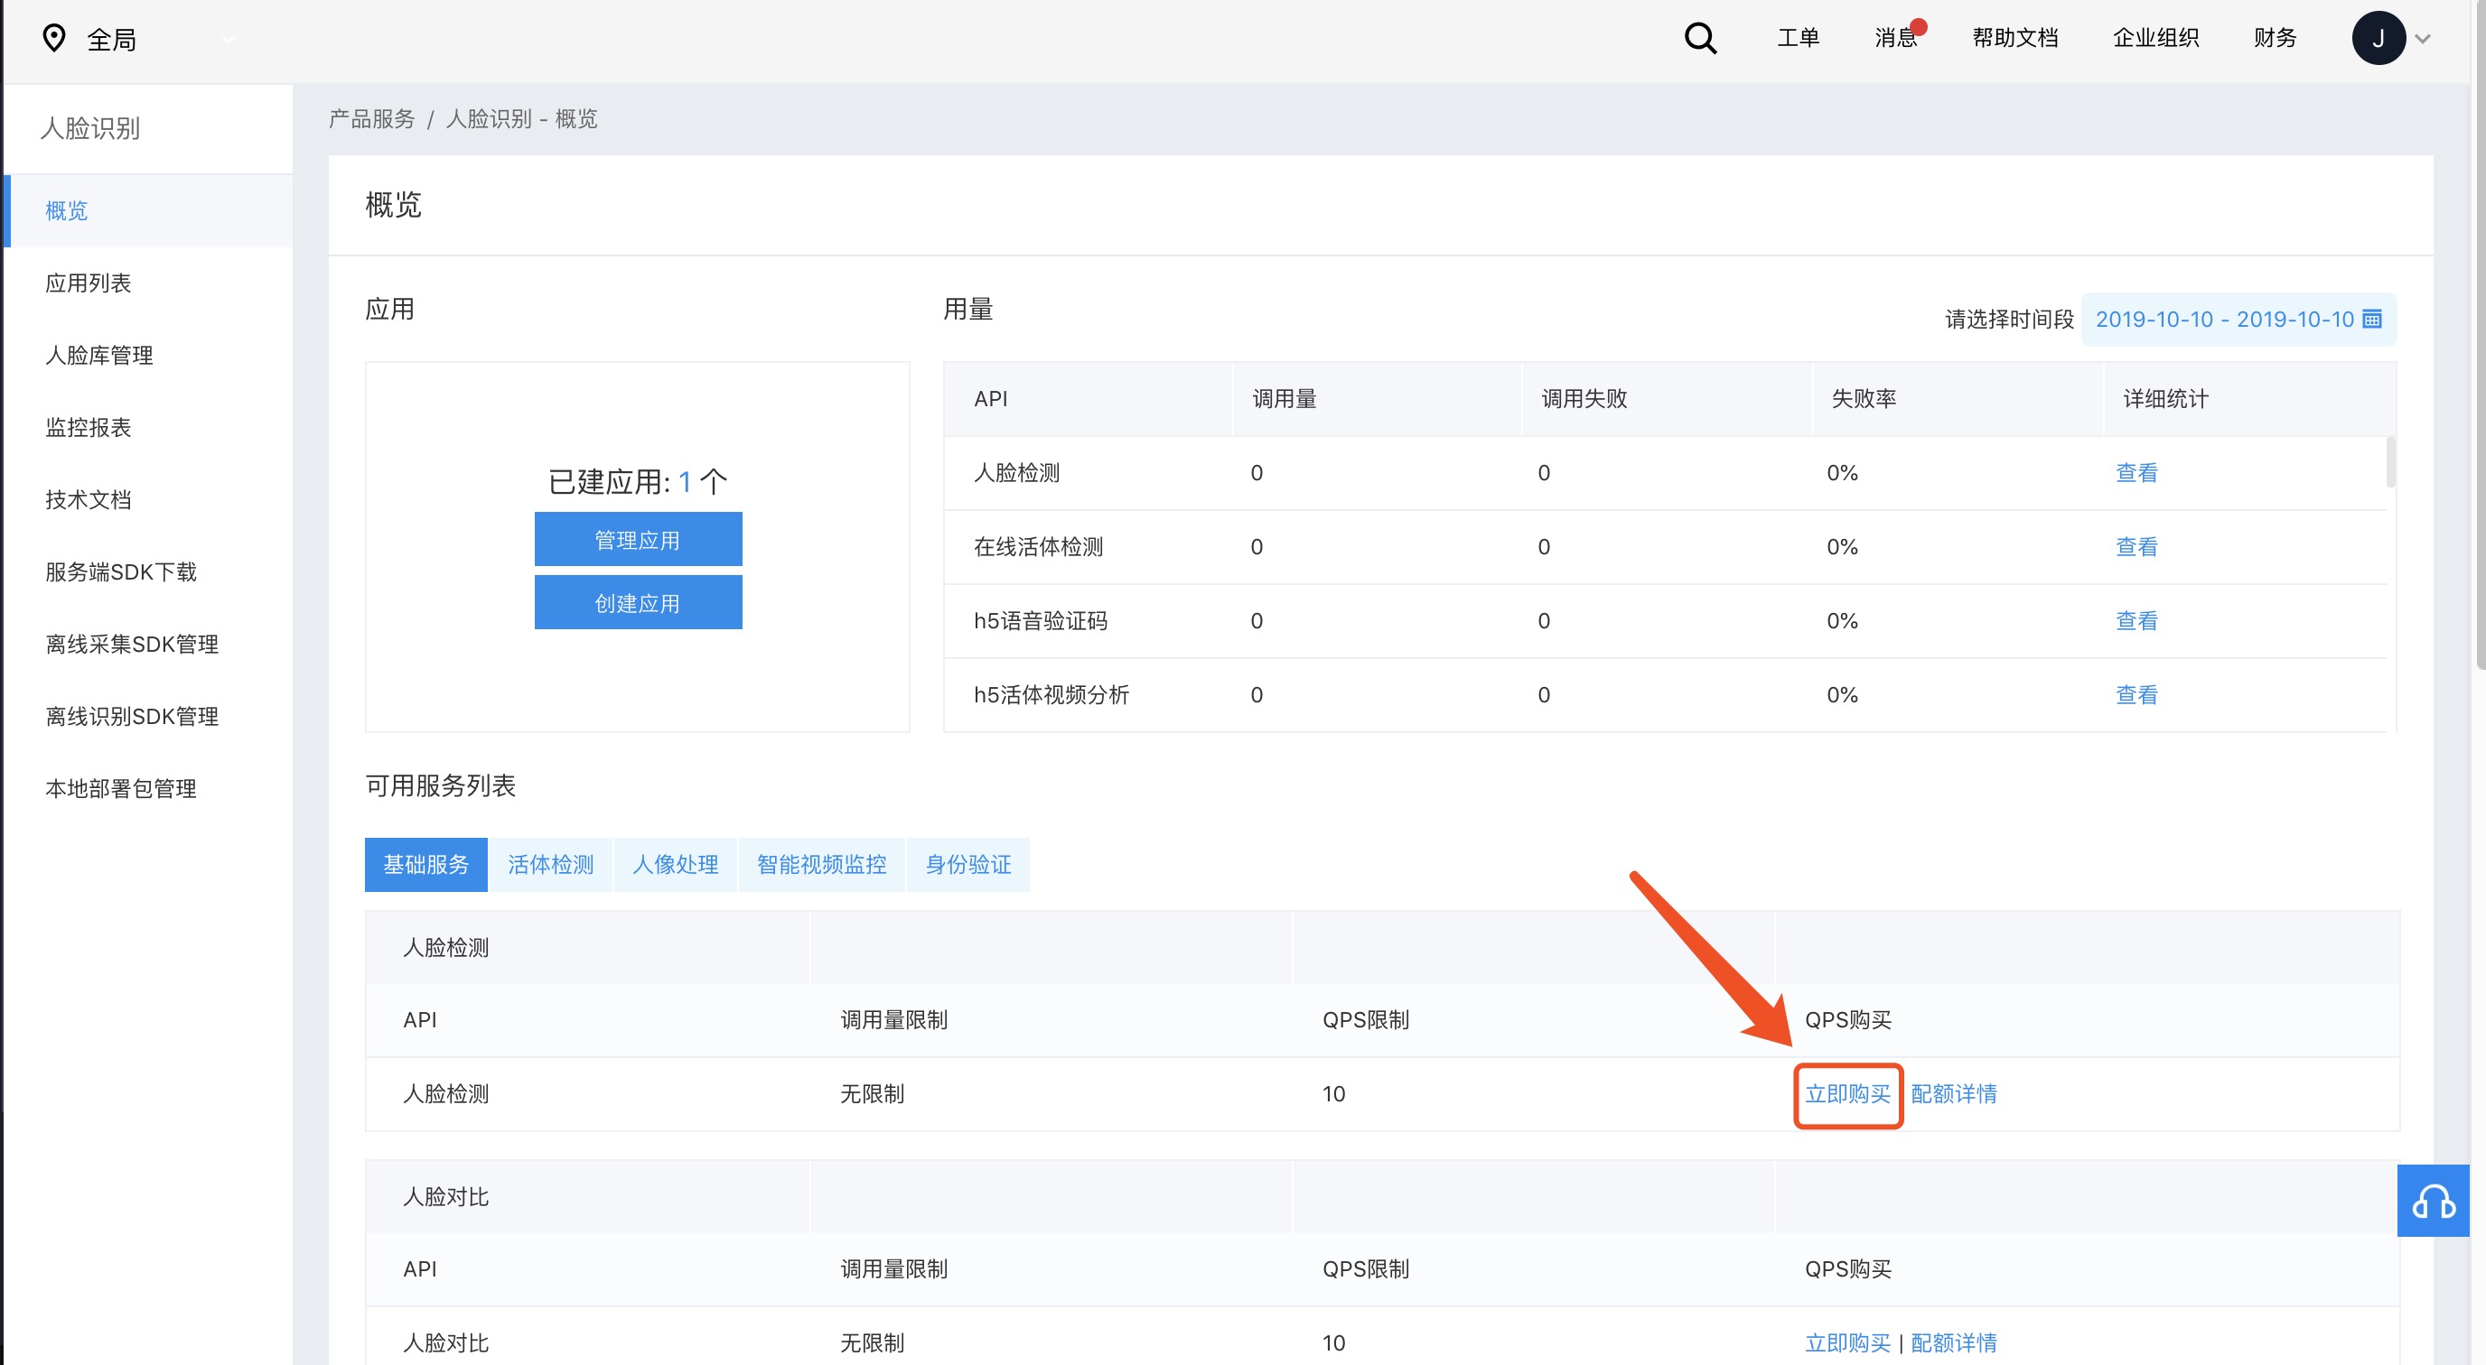Click the usage table scrollbar

pos(2389,463)
